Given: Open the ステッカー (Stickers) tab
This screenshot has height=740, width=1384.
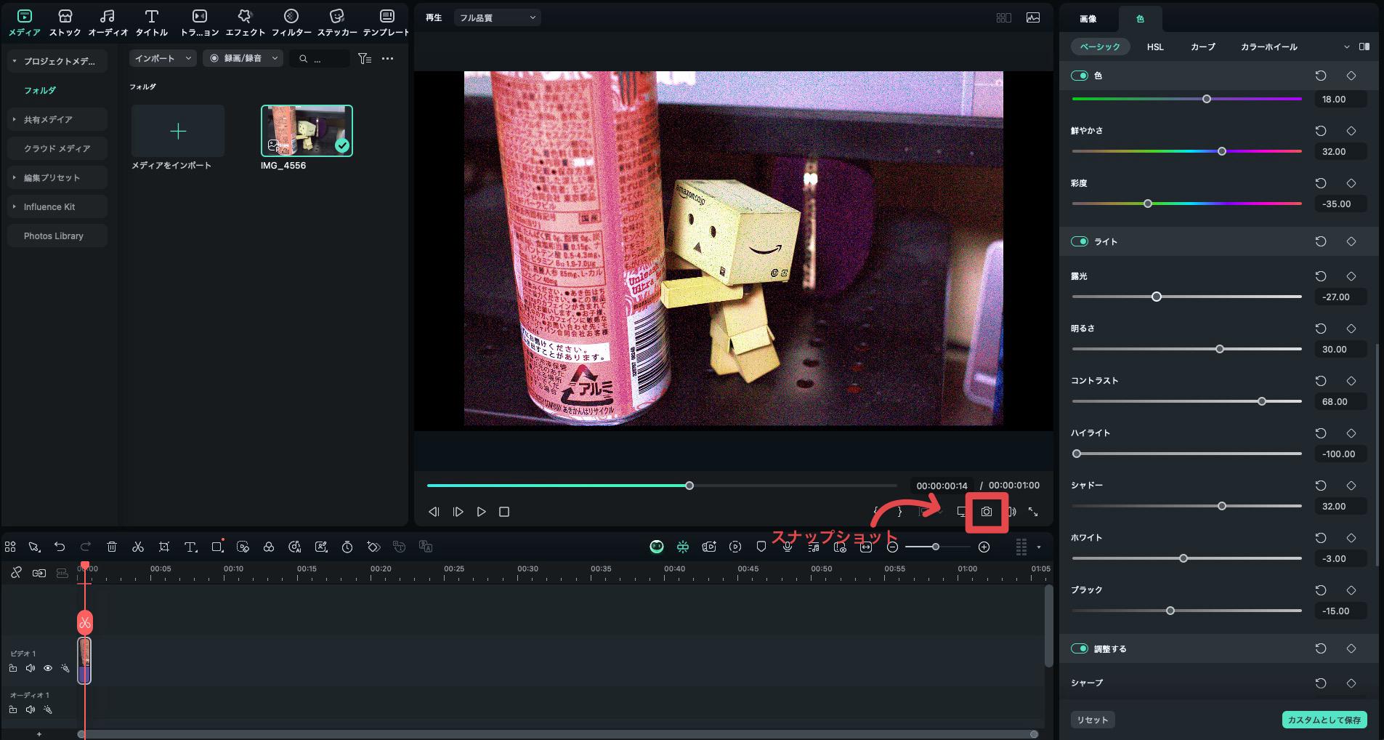Looking at the screenshot, I should (337, 23).
